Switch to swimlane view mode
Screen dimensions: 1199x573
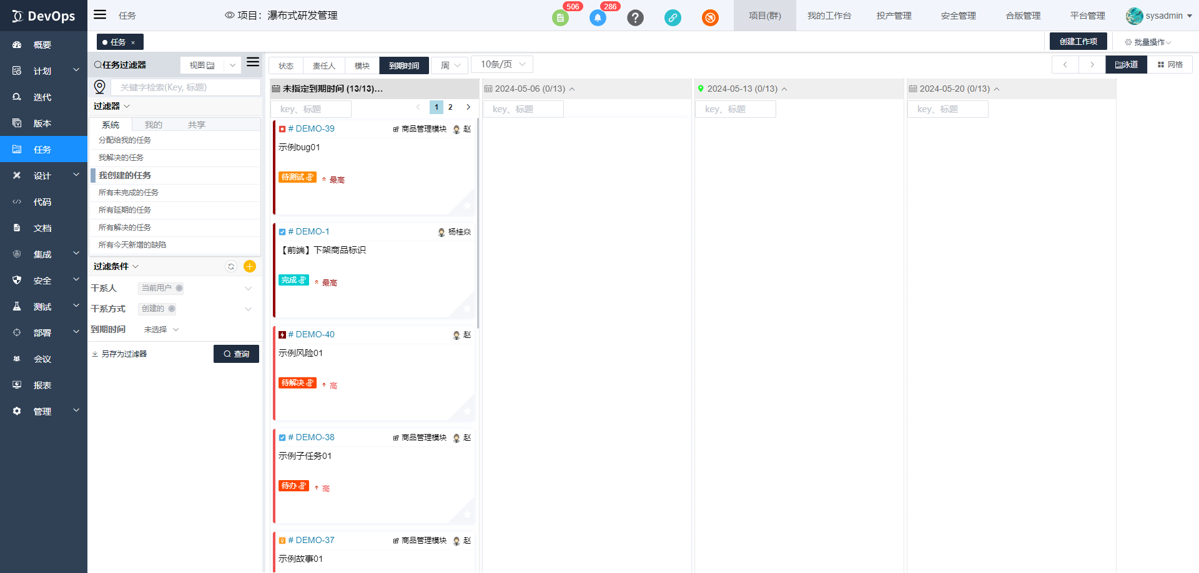pos(1126,65)
